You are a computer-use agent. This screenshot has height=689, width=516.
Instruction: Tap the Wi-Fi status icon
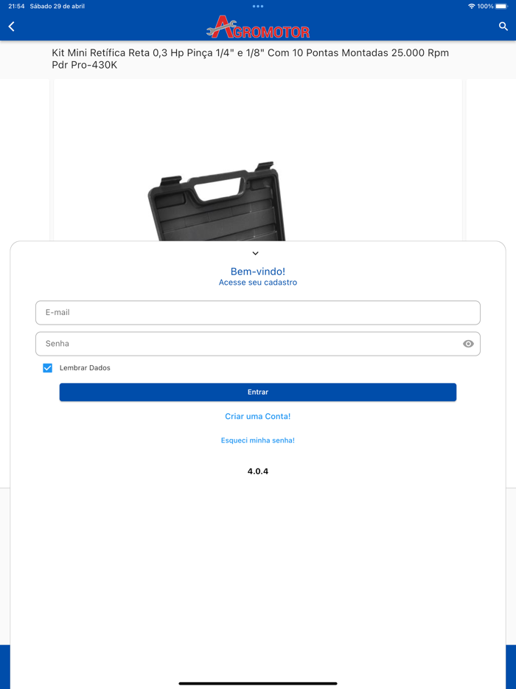click(x=471, y=6)
